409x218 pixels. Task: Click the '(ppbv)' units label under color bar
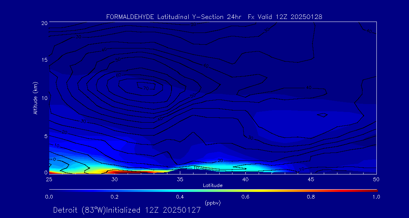[x=212, y=203]
